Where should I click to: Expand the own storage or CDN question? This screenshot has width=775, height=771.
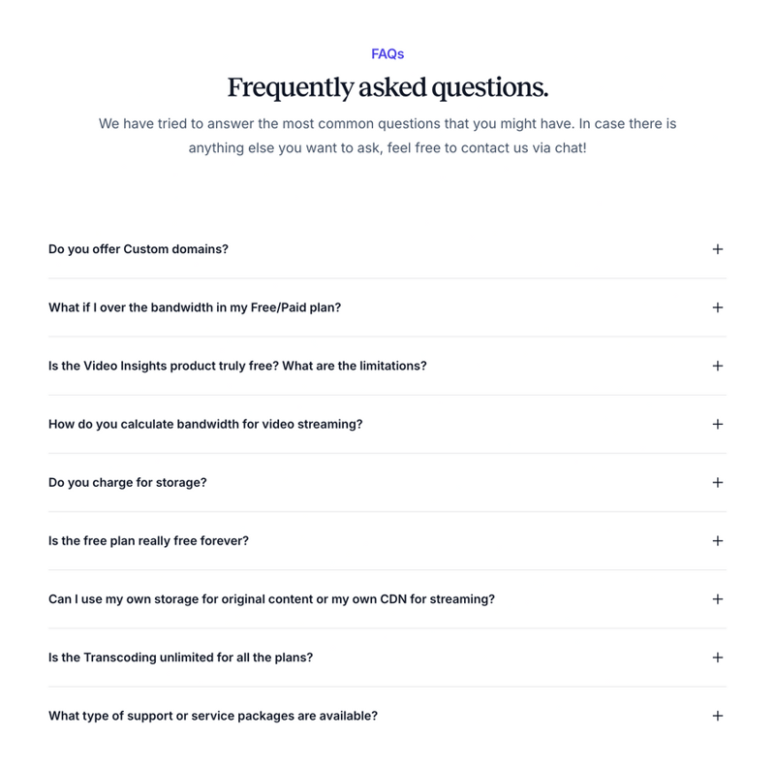point(717,600)
